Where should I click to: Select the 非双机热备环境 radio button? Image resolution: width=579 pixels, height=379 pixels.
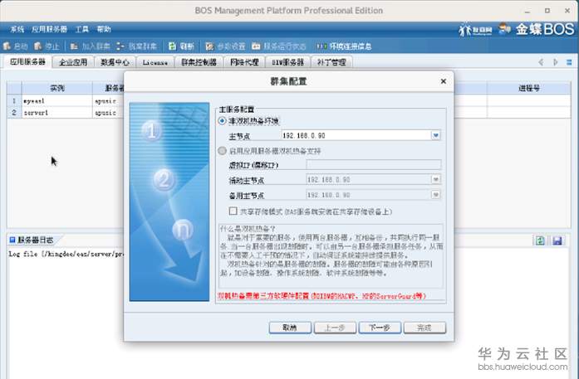(222, 121)
